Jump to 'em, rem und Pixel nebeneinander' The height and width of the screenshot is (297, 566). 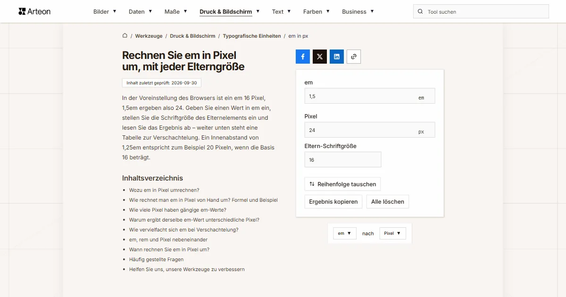pyautogui.click(x=168, y=240)
